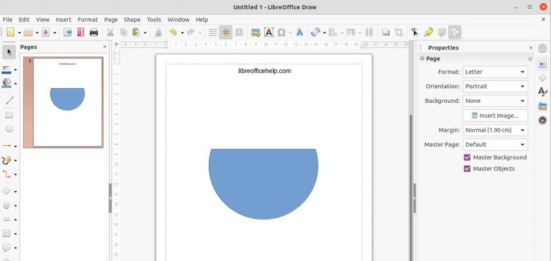Open the Margin dropdown
Screen dimensions: 551x261
(495, 130)
